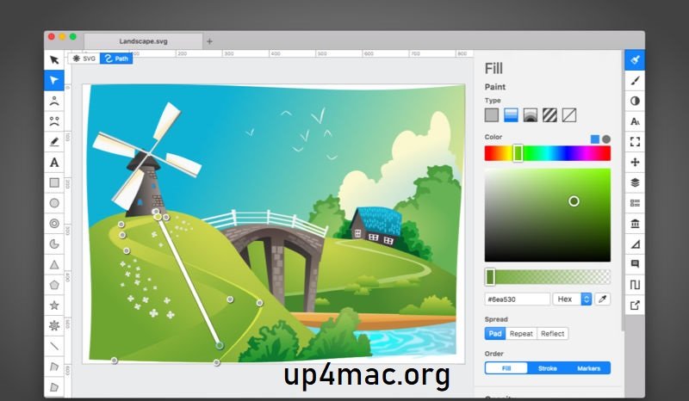The width and height of the screenshot is (689, 401).
Task: Select the SVG breadcrumb item
Action: coord(84,59)
